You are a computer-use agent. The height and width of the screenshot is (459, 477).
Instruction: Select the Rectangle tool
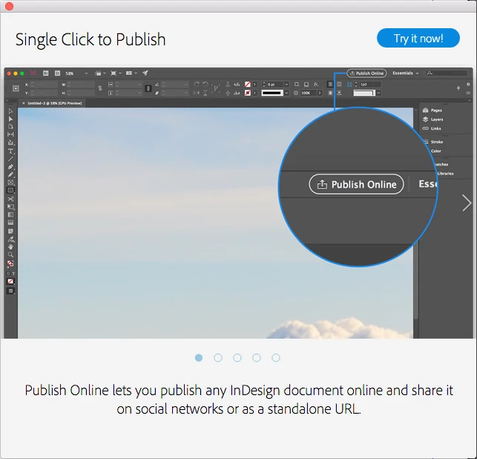point(10,191)
